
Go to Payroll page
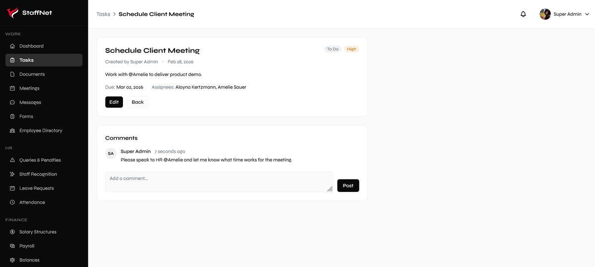(44, 246)
